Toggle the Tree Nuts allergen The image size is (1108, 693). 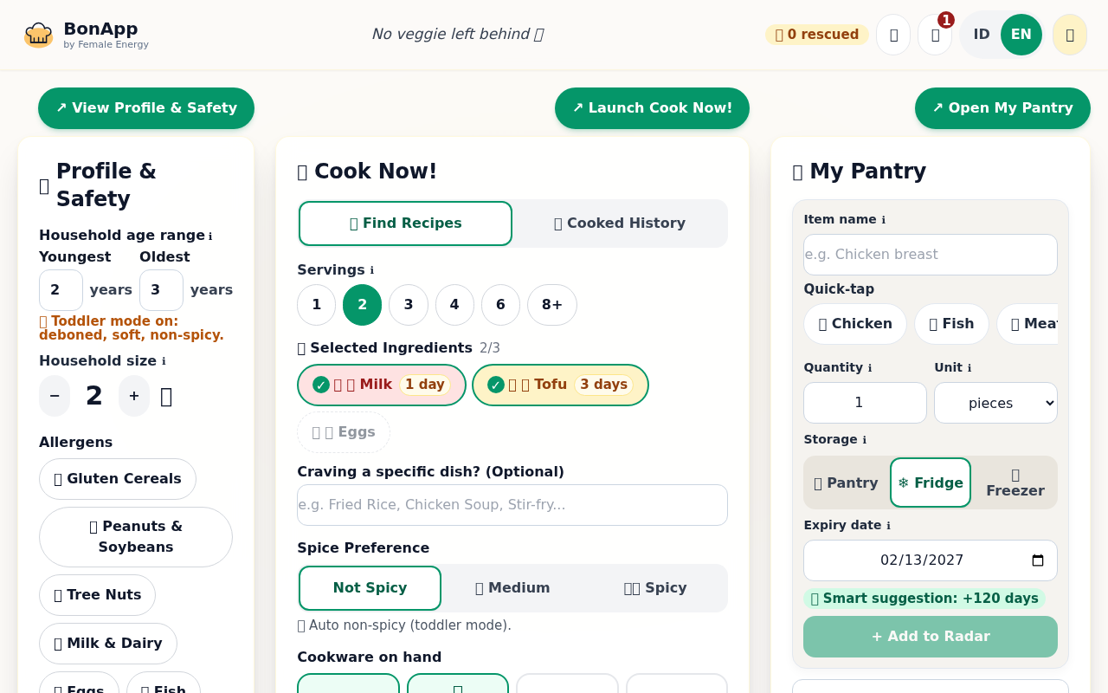(97, 595)
